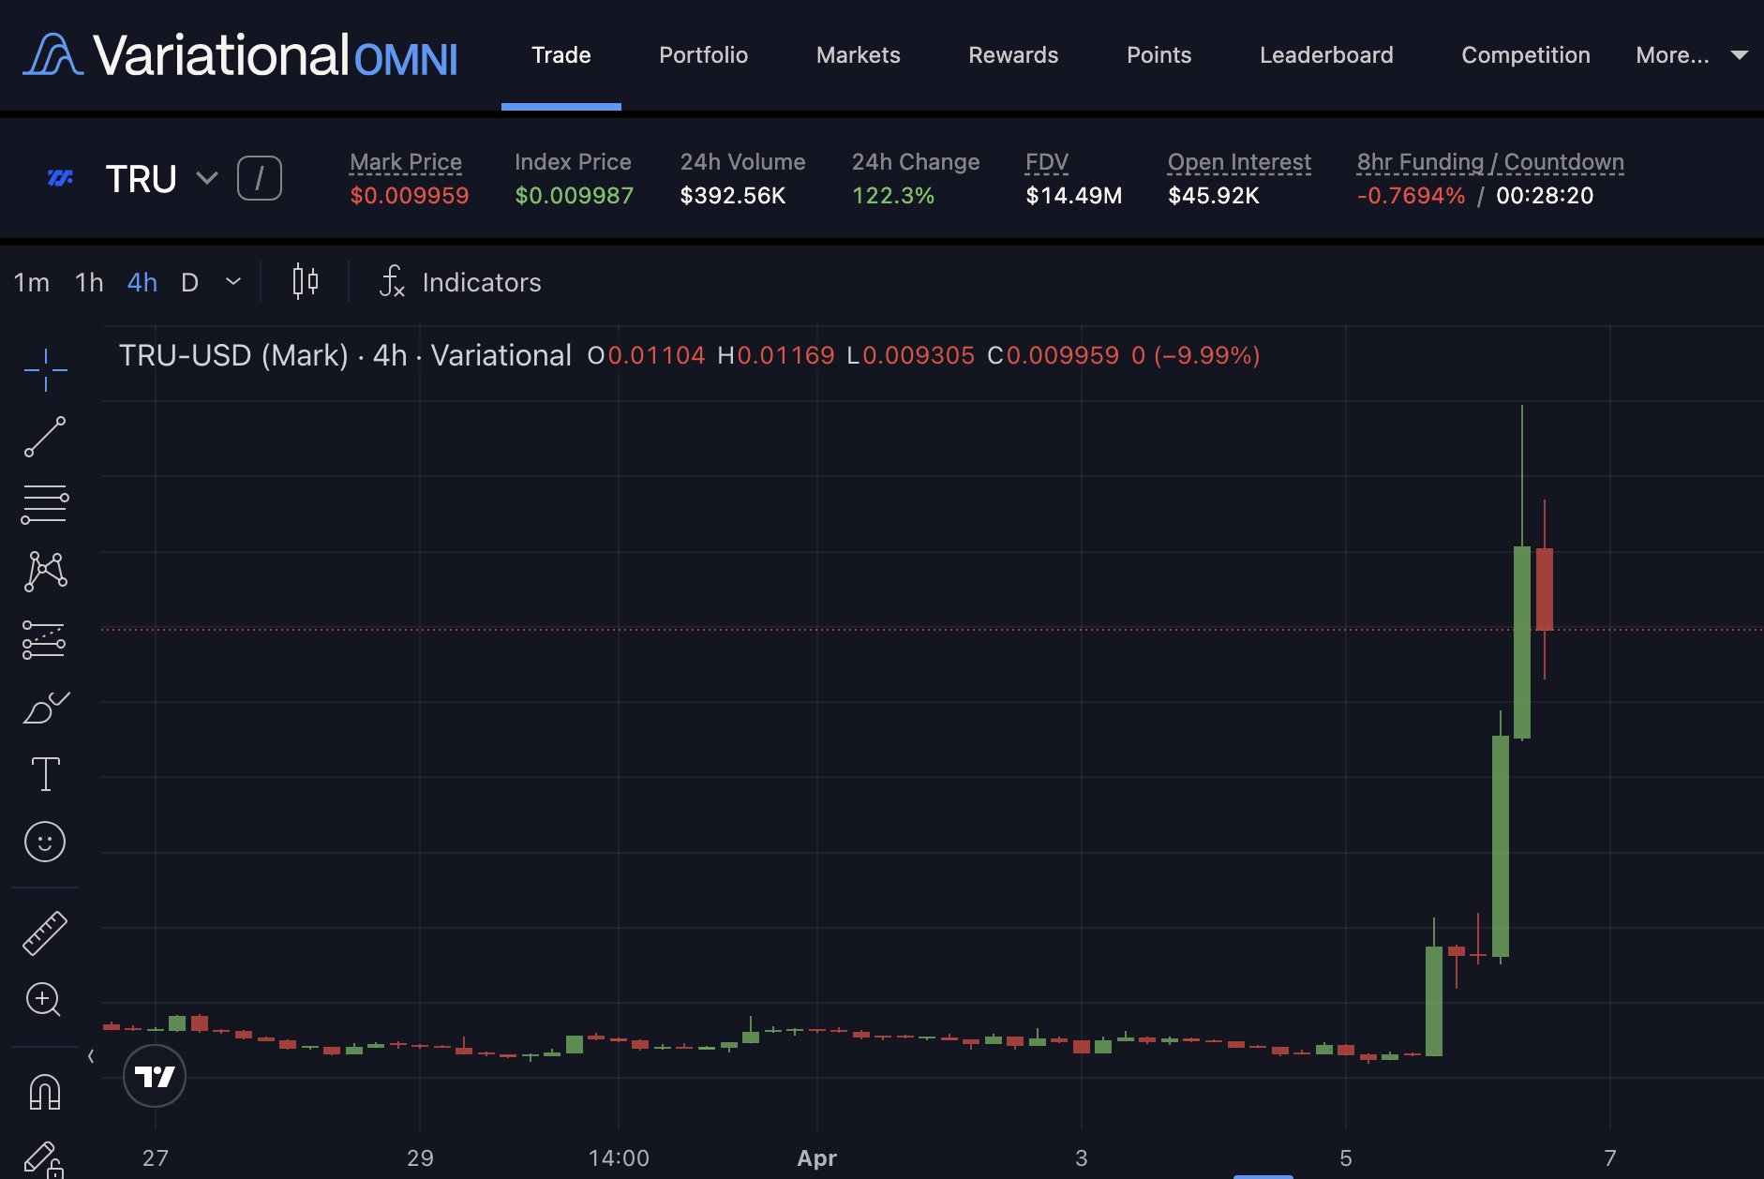
Task: View the Points tab
Action: [1159, 55]
